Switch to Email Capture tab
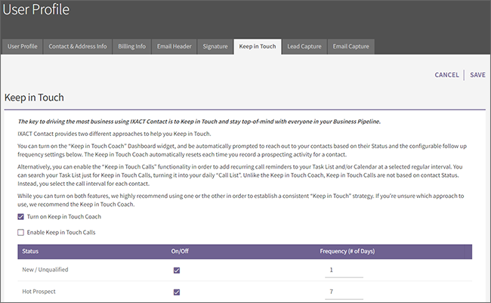 point(350,46)
